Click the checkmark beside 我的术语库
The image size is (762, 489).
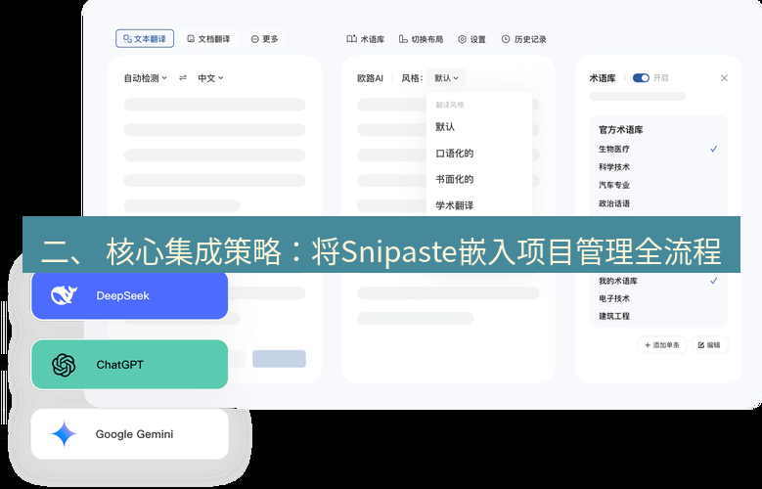click(713, 281)
